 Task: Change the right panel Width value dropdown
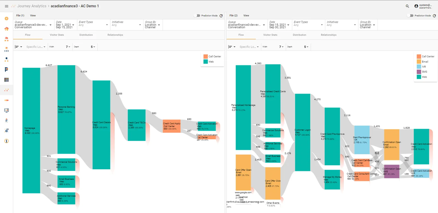282,47
